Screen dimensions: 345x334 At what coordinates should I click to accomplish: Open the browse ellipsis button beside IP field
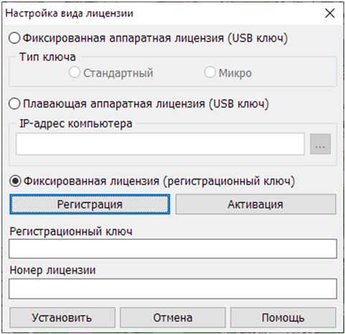click(x=320, y=144)
